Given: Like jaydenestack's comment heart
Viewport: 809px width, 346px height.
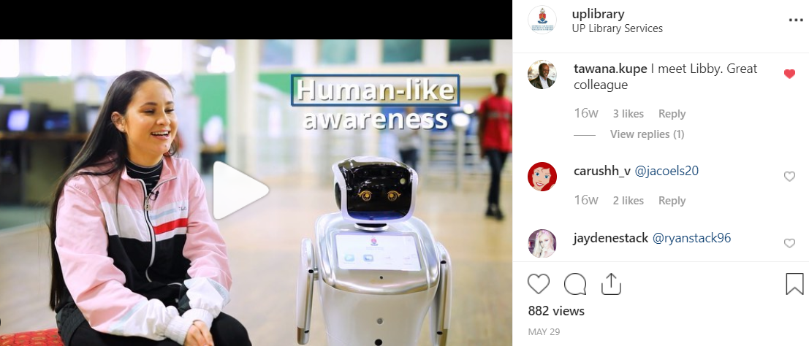Looking at the screenshot, I should click(789, 243).
